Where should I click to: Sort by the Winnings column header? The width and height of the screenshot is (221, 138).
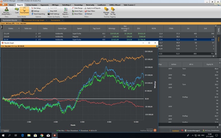point(112,28)
